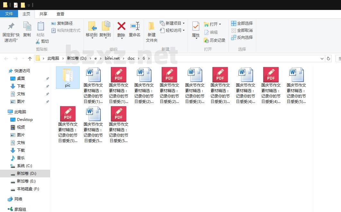Click the Up arrow navigation icon

tap(30, 58)
